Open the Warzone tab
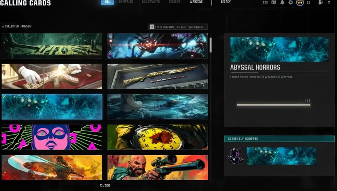Image resolution: width=337 pixels, height=191 pixels. pos(196,2)
